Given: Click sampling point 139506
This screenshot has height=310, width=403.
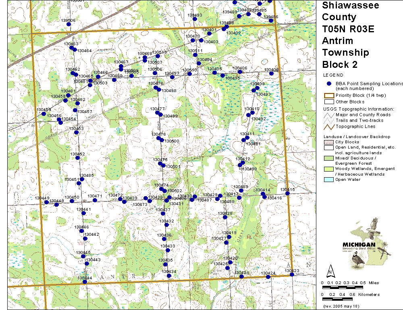Looking at the screenshot, I should [x=69, y=25].
